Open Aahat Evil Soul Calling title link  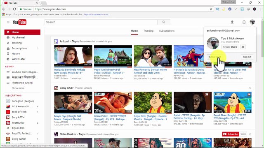(x=189, y=117)
